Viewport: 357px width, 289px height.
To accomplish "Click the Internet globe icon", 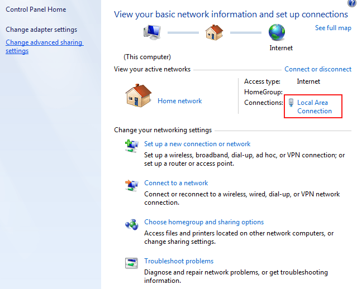I will click(x=277, y=32).
